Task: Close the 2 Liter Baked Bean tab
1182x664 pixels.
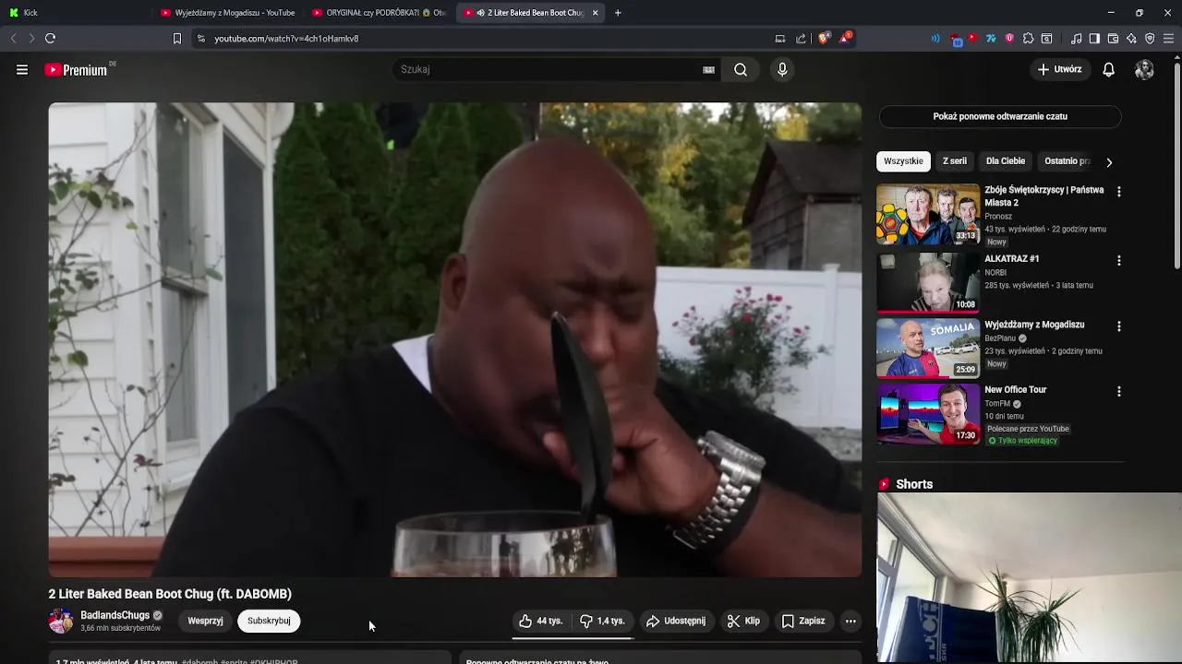Action: click(x=595, y=13)
